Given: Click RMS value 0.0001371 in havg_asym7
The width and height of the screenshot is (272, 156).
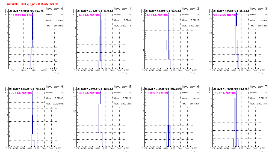Looking at the screenshot, I should pyautogui.click(x=262, y=104).
